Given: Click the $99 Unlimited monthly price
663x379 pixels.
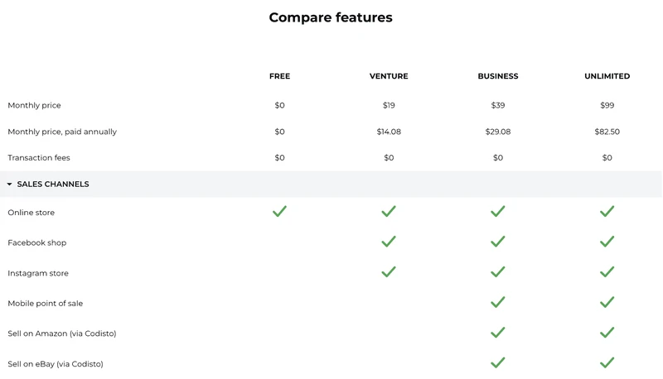Looking at the screenshot, I should click(x=607, y=105).
